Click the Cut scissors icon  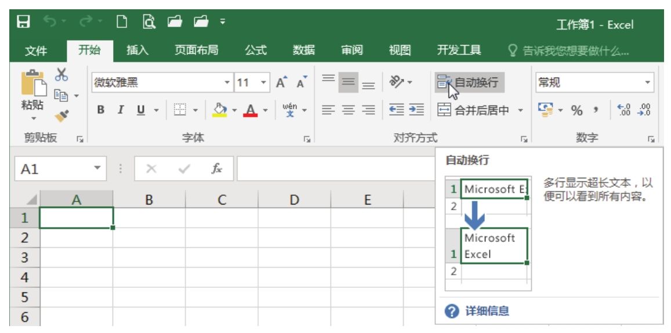tap(61, 75)
